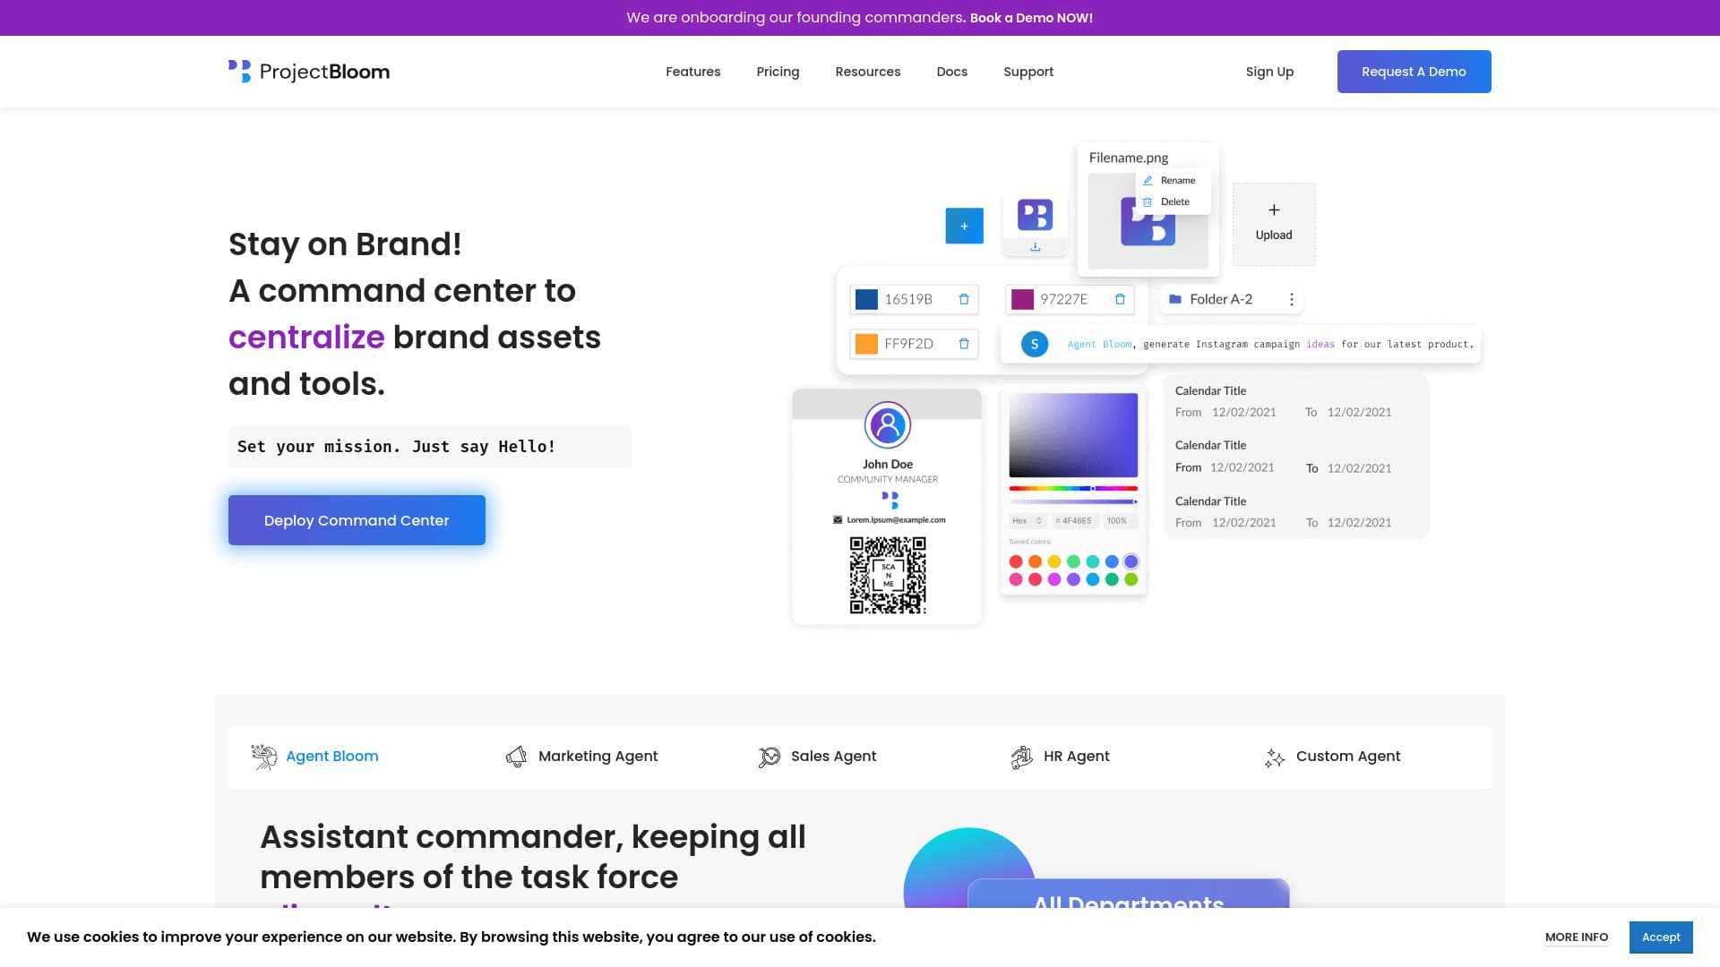Click the blue S avatar in the chat prompt
The width and height of the screenshot is (1720, 967).
[x=1034, y=344]
